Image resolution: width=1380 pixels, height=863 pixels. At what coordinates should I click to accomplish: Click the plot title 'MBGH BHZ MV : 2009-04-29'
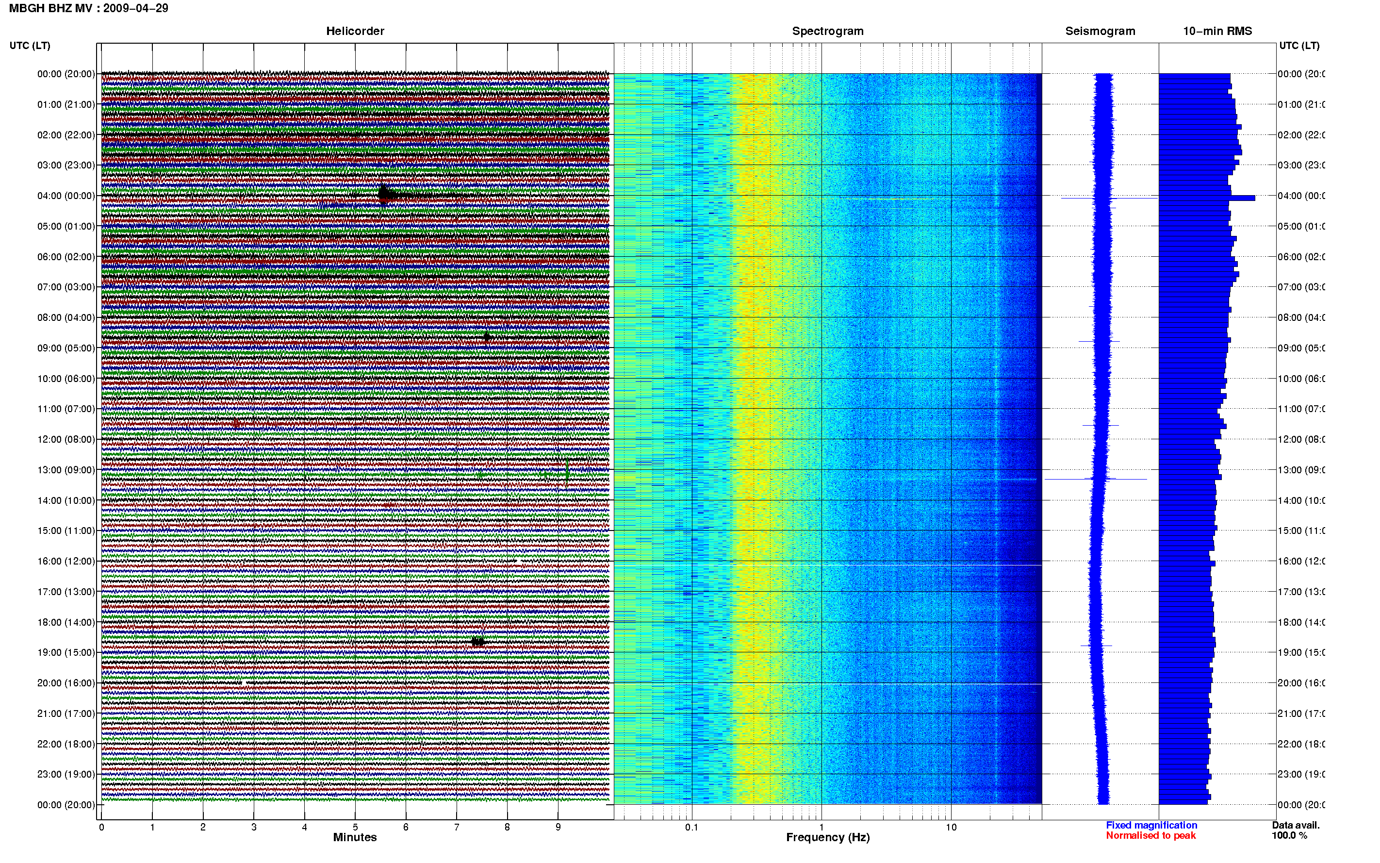(x=88, y=8)
